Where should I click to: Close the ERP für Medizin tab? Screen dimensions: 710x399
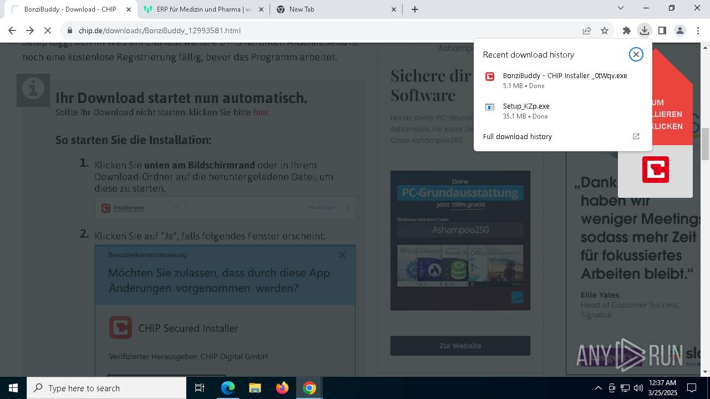click(261, 9)
